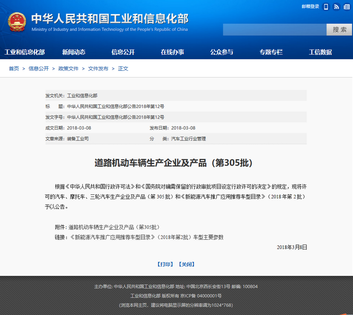Click the 【打印】 print button
This screenshot has height=315, width=353.
165,264
